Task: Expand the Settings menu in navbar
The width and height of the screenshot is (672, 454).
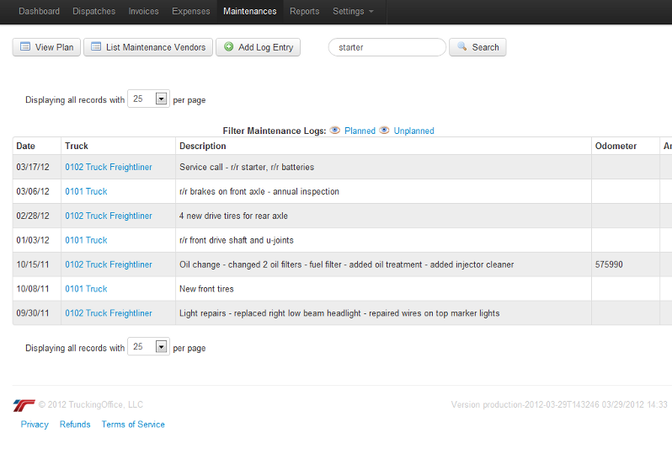Action: (x=353, y=12)
